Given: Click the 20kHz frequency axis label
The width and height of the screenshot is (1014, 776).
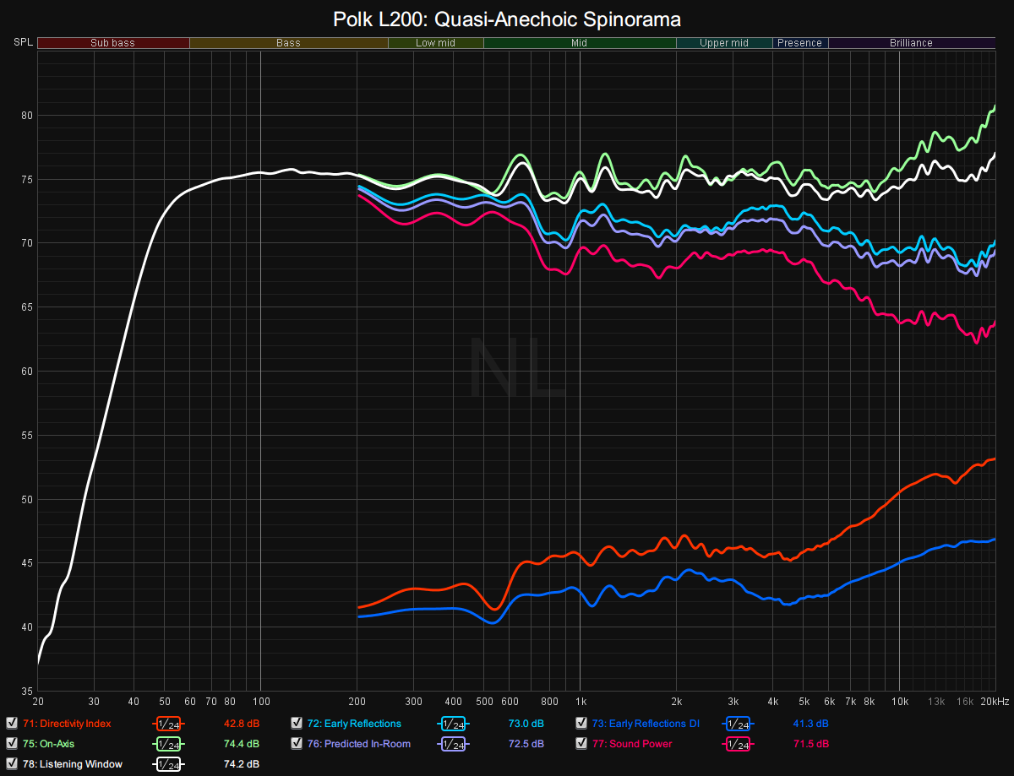Looking at the screenshot, I should click(x=995, y=702).
